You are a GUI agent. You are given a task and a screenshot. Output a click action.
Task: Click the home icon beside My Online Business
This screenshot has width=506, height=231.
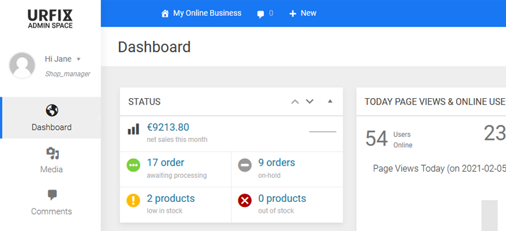pos(165,13)
